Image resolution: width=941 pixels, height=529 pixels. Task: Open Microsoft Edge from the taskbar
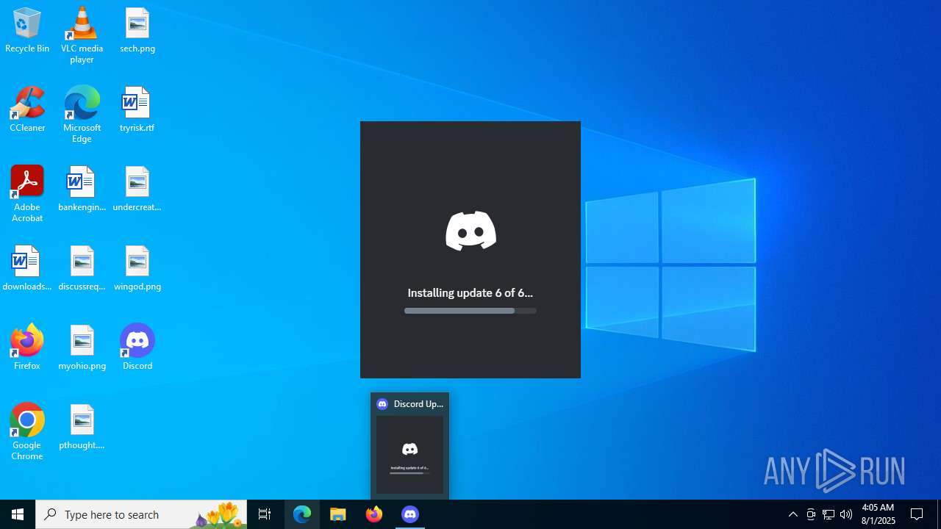[302, 514]
